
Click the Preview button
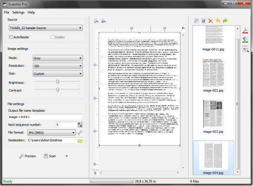click(27, 156)
